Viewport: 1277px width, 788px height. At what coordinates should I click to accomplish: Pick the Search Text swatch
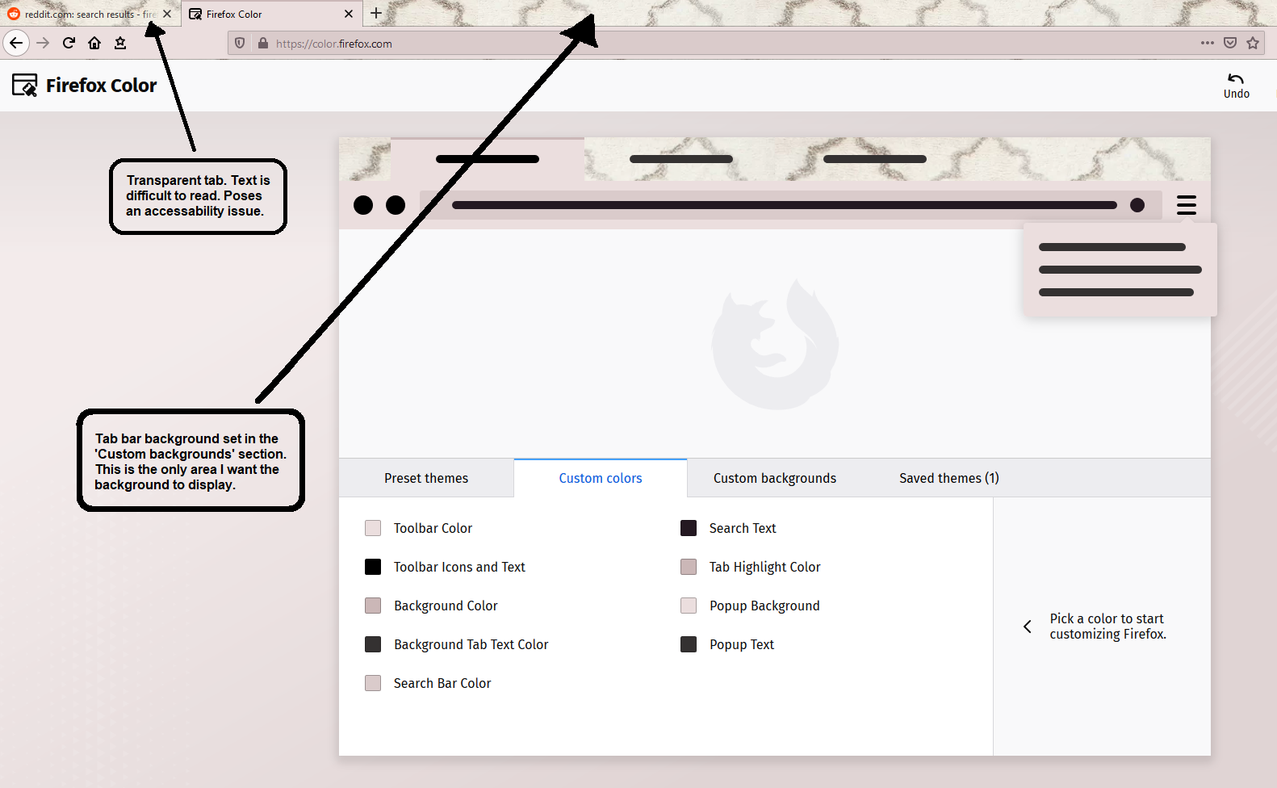689,528
